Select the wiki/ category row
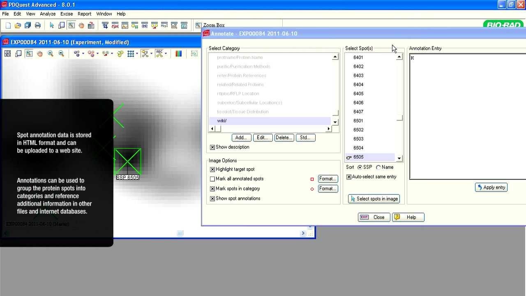This screenshot has width=526, height=296. 270,121
